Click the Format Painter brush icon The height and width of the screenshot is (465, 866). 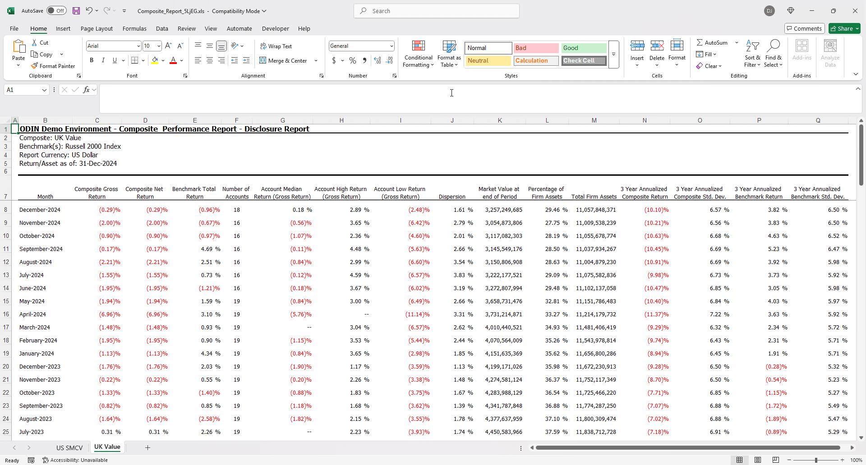(x=34, y=66)
